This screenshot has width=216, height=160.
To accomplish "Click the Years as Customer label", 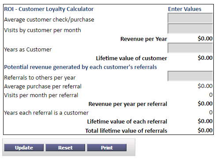I will pos(28,50).
